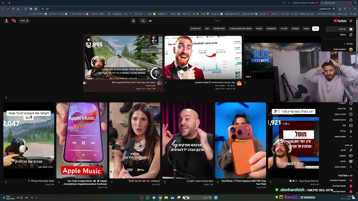Open File Explorer from the taskbar

[x=166, y=198]
